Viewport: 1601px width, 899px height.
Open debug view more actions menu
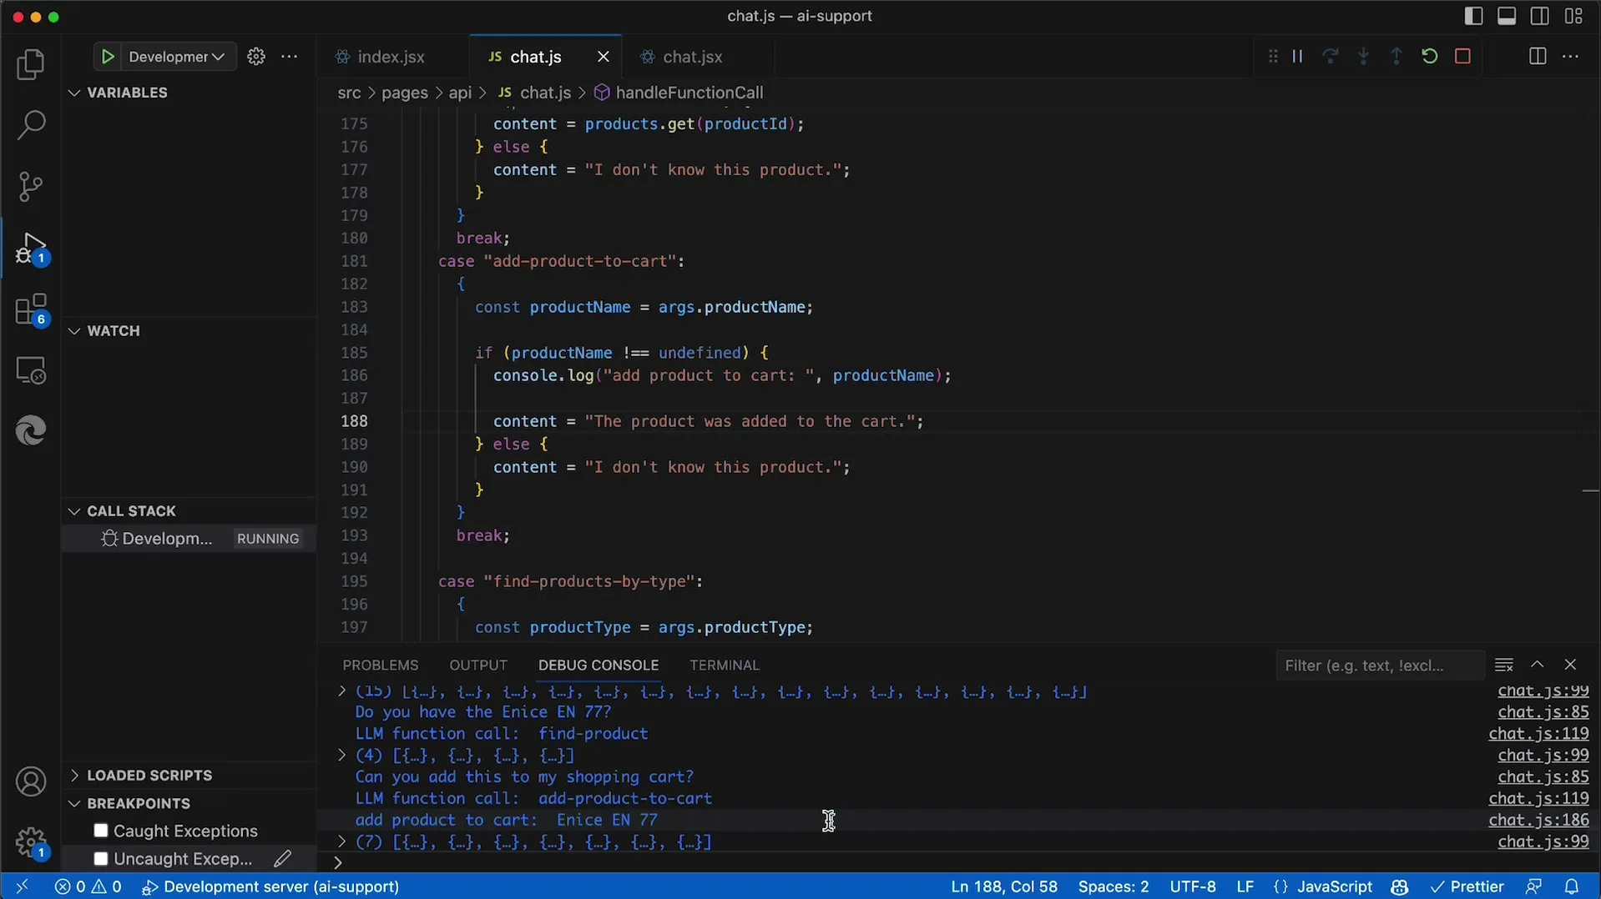[290, 57]
